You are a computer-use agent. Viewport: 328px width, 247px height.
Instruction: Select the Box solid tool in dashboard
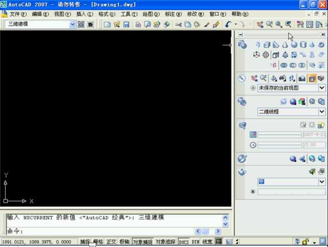tap(267, 45)
